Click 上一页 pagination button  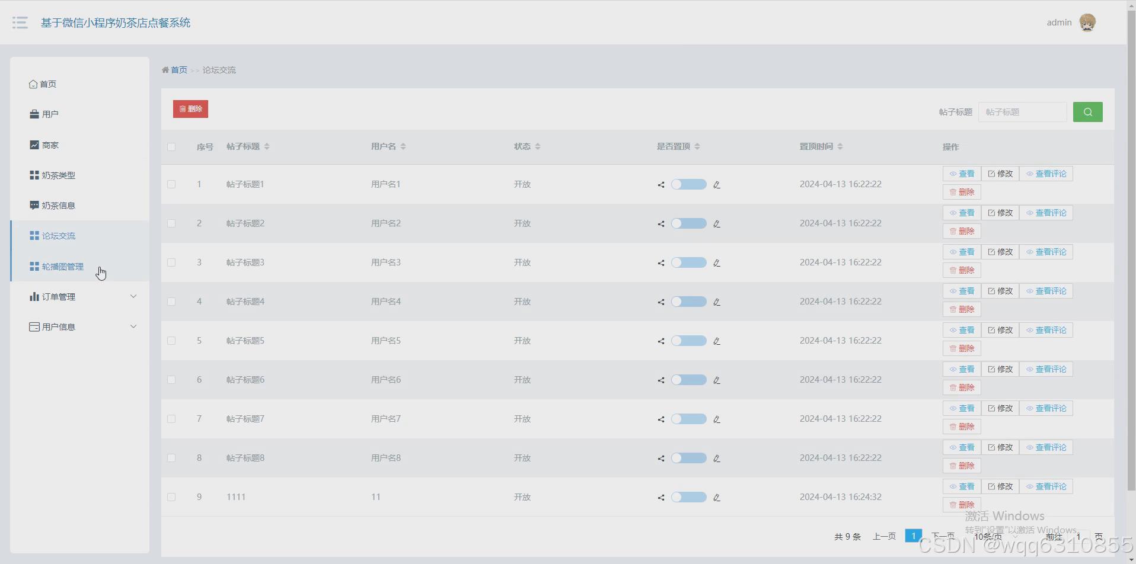884,536
